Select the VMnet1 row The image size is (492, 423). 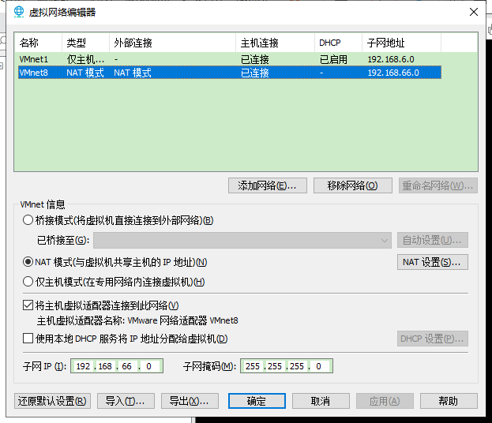pos(230,59)
